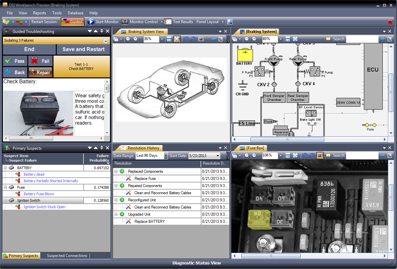
Task: Click the End button
Action: (x=29, y=49)
